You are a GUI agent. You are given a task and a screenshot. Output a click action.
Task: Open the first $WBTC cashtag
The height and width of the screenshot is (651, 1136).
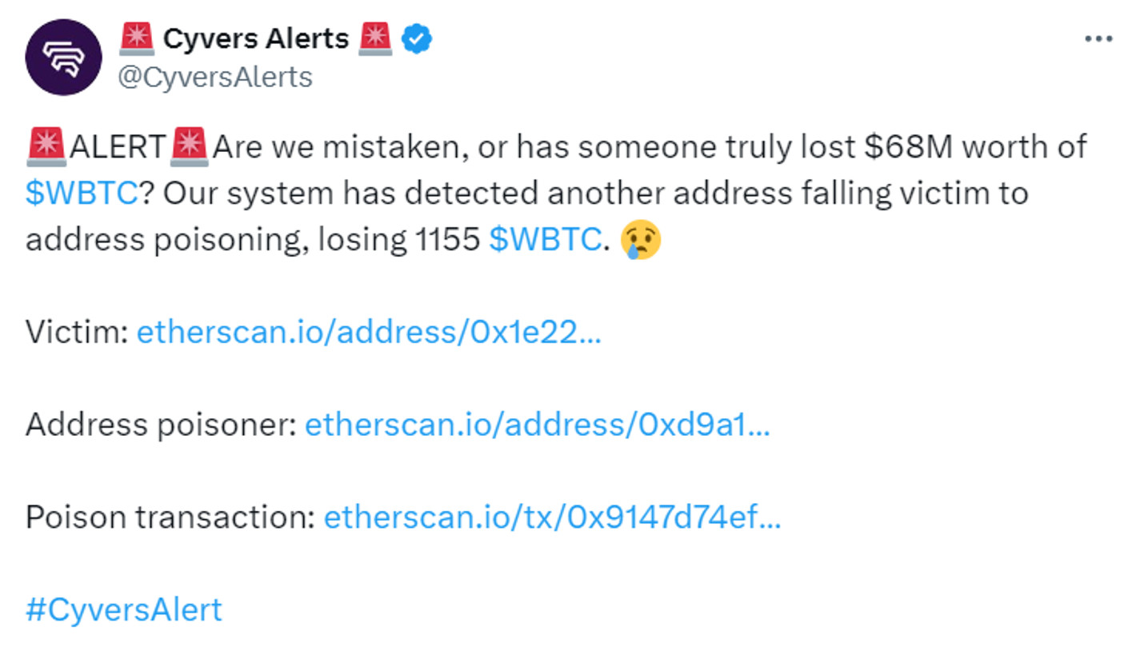click(x=82, y=194)
